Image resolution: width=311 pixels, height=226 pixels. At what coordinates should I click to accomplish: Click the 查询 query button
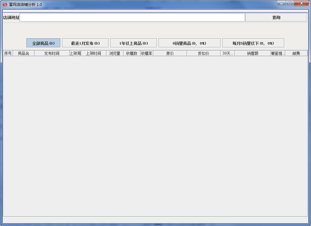point(276,17)
